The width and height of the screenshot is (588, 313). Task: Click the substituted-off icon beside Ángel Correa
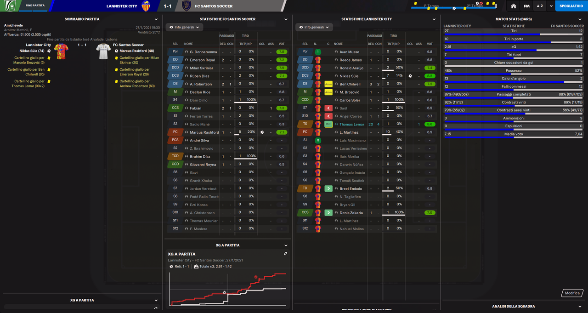(328, 116)
